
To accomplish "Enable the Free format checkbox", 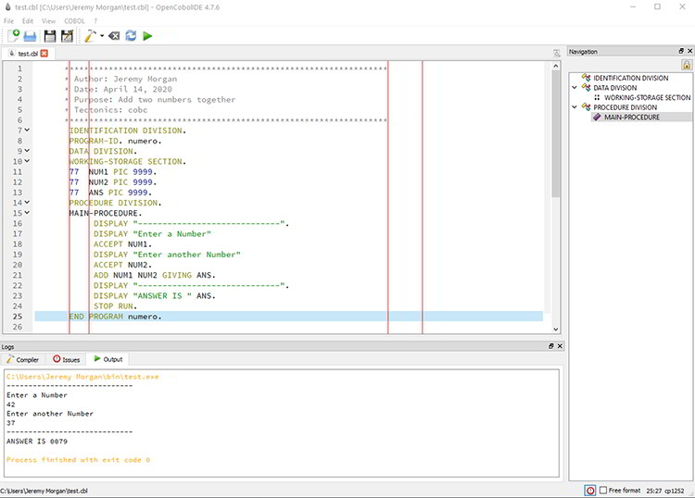I will tap(602, 490).
